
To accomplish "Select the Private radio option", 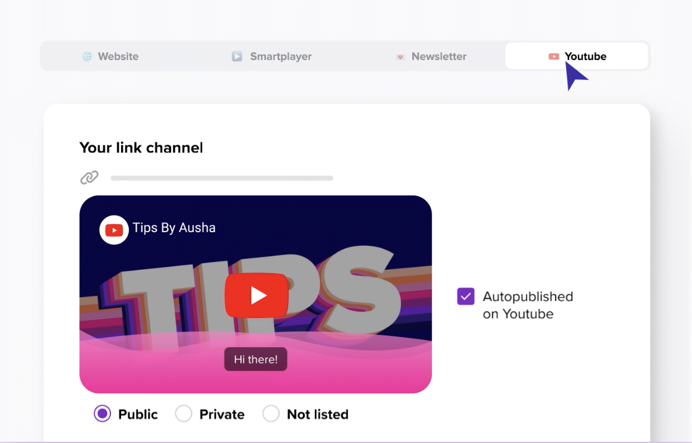I will coord(184,414).
